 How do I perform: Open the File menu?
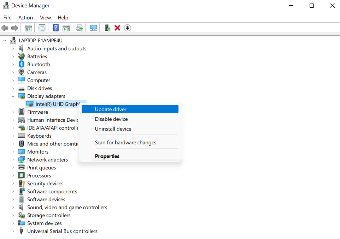point(7,18)
